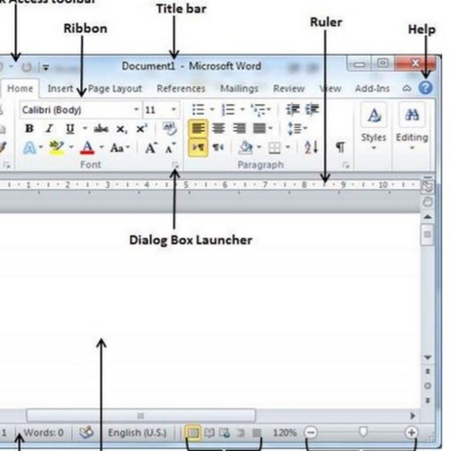This screenshot has width=451, height=451.
Task: Toggle Subscript formatting
Action: pyautogui.click(x=122, y=129)
